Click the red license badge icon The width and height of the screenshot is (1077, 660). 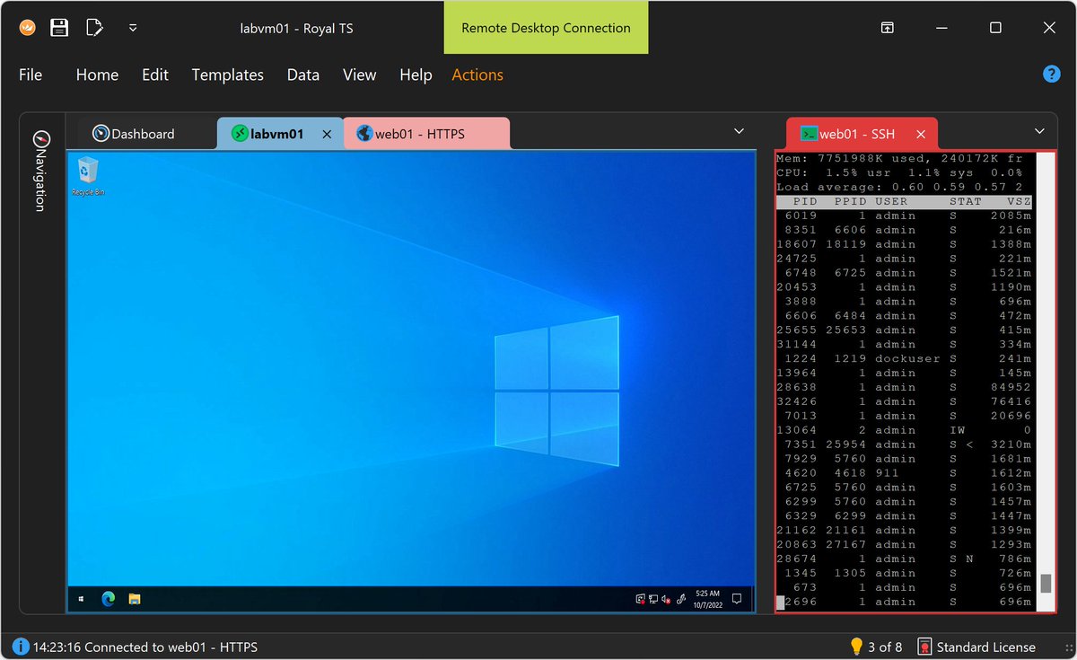(x=924, y=647)
